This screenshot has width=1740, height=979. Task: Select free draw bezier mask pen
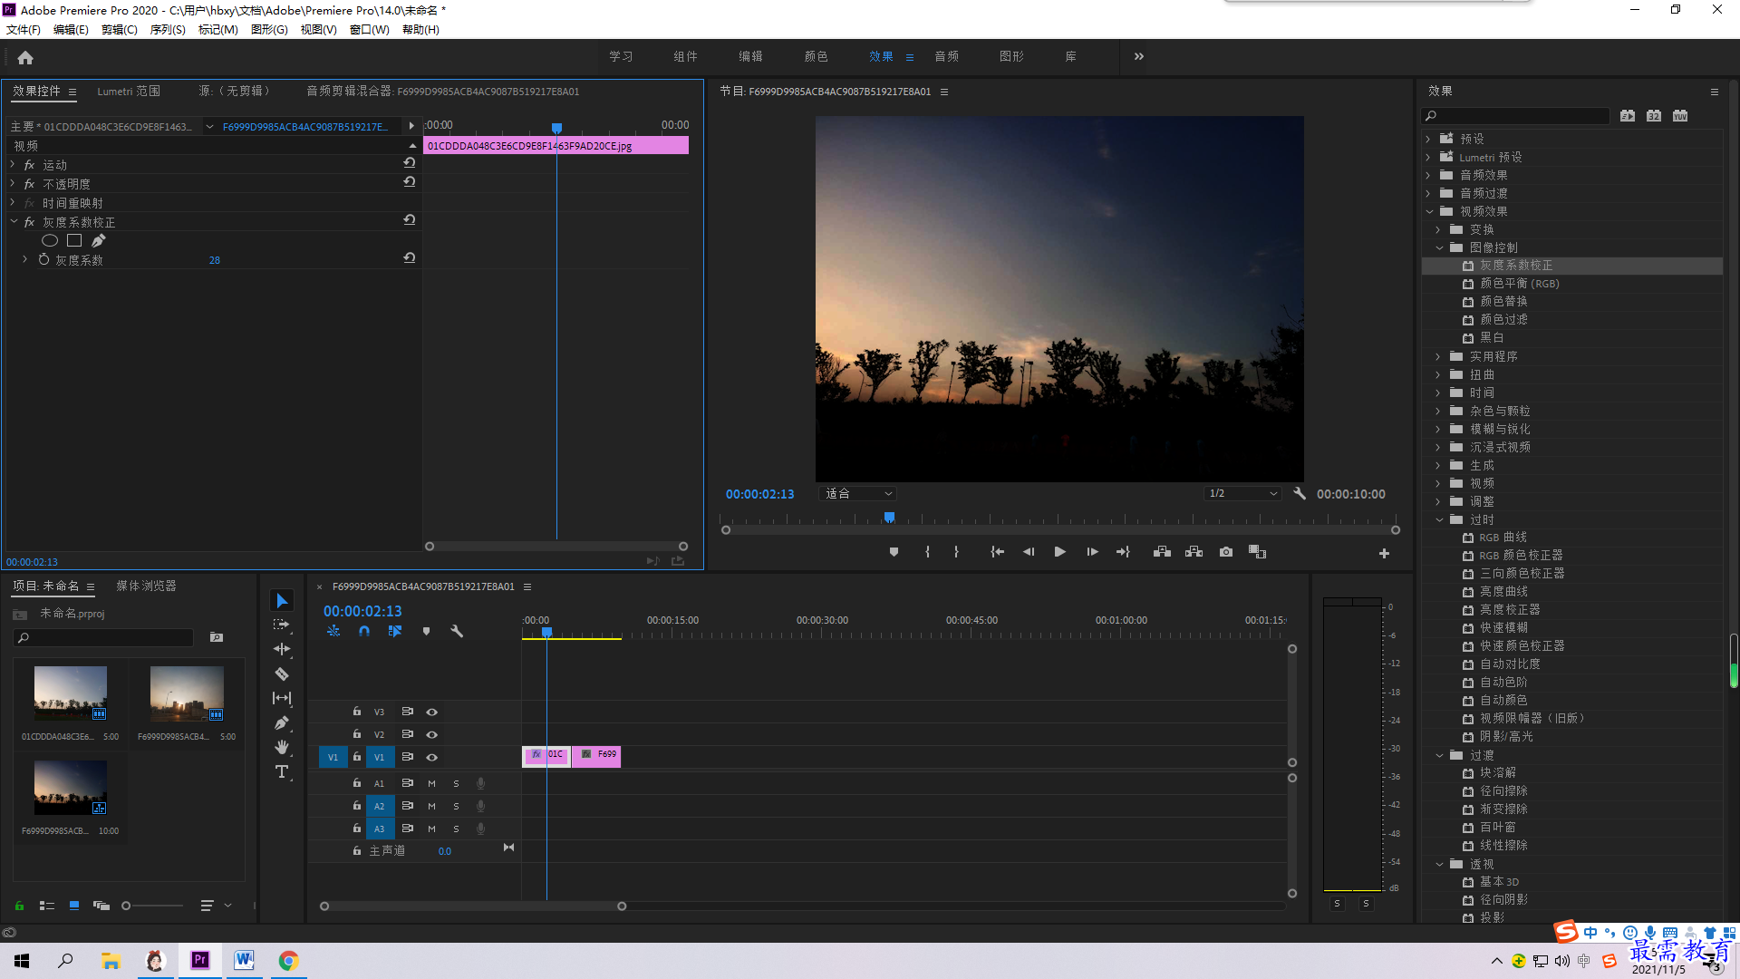99,240
